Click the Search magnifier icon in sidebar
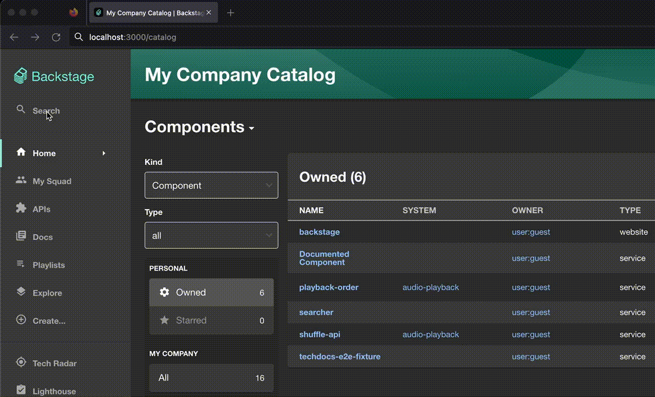 click(x=21, y=109)
